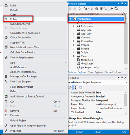Click the search magnifier in Solution Explorer
Screen dimensions: 130x135
tap(123, 14)
